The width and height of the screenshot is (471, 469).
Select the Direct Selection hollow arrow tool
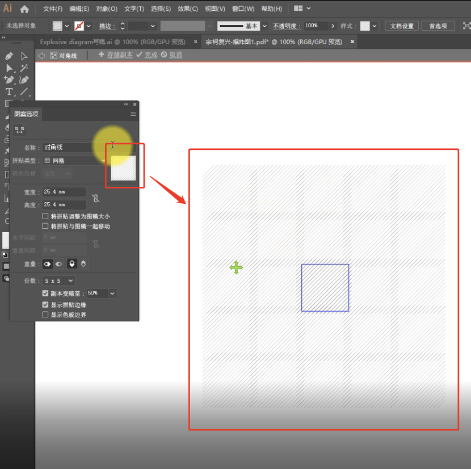24,56
